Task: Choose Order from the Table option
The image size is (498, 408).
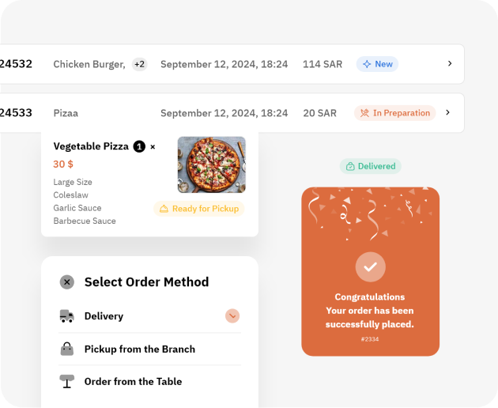Action: pos(133,381)
